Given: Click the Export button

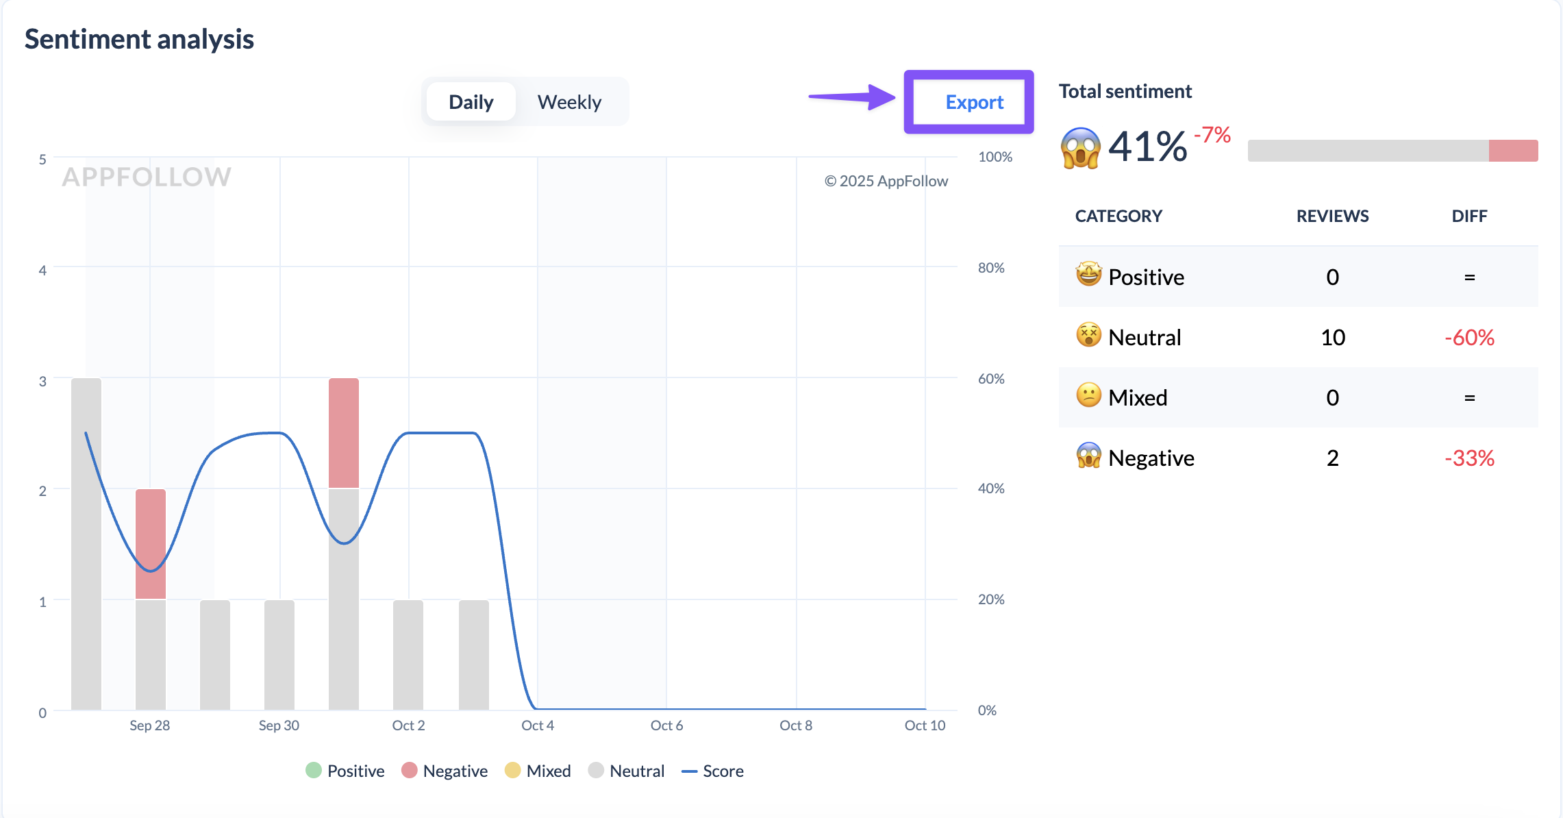Looking at the screenshot, I should 974,102.
